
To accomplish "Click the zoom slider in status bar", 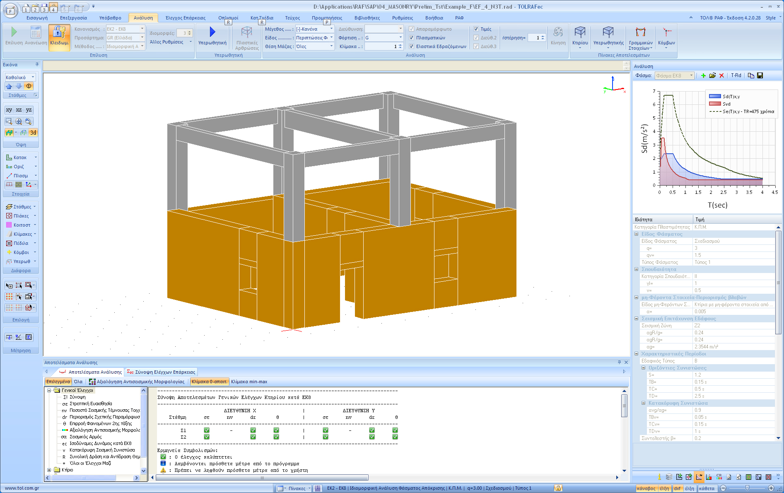I will (x=747, y=488).
